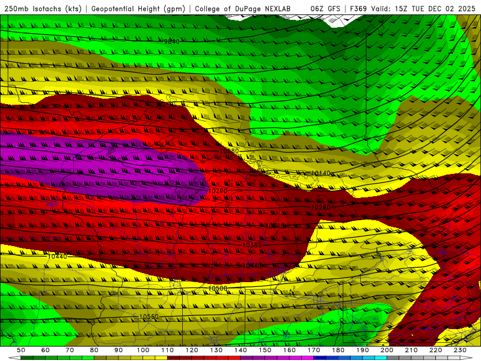481x361 pixels.
Task: Click the 220 knots scale label
Action: tap(435, 350)
